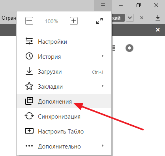Click the downloads arrow toolbar icon

coord(158,18)
